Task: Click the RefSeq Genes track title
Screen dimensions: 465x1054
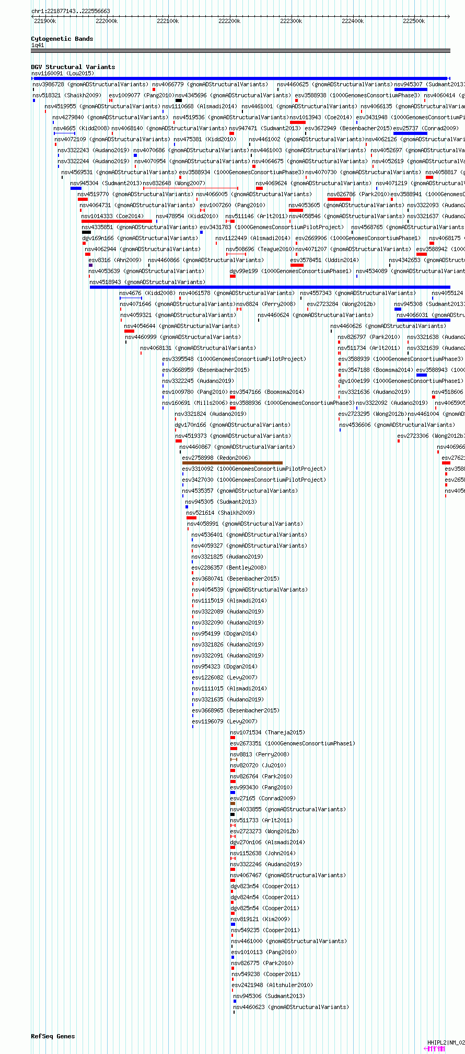Action: 53,1036
